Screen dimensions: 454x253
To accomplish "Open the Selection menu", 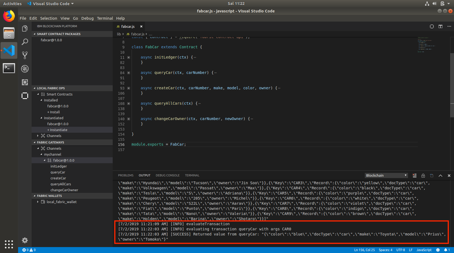I will pyautogui.click(x=49, y=18).
